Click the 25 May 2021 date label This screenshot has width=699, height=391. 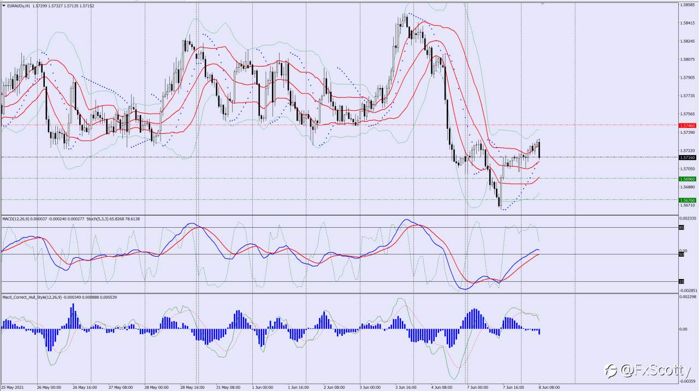coord(13,388)
